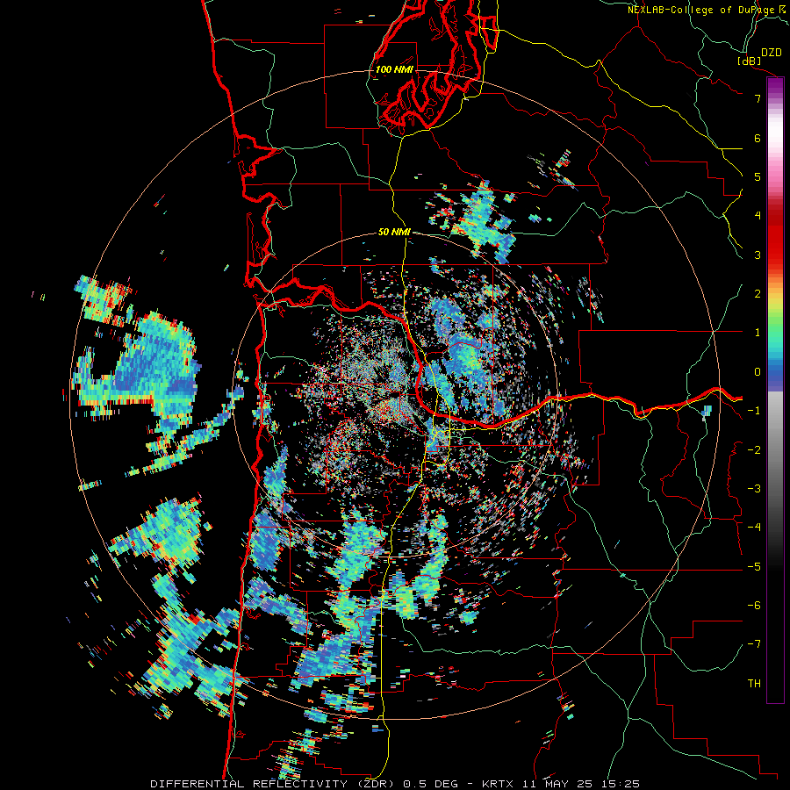Click the -5 value on color scale
The height and width of the screenshot is (790, 790).
(x=754, y=567)
